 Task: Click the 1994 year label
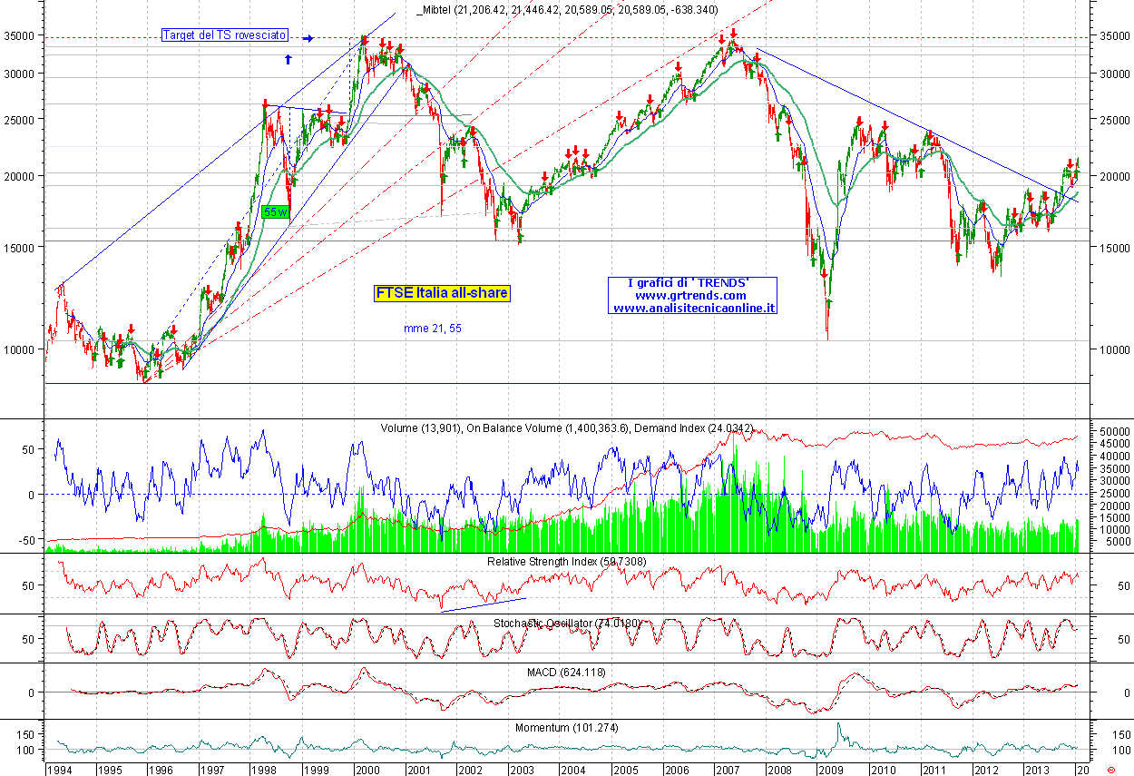(x=60, y=770)
